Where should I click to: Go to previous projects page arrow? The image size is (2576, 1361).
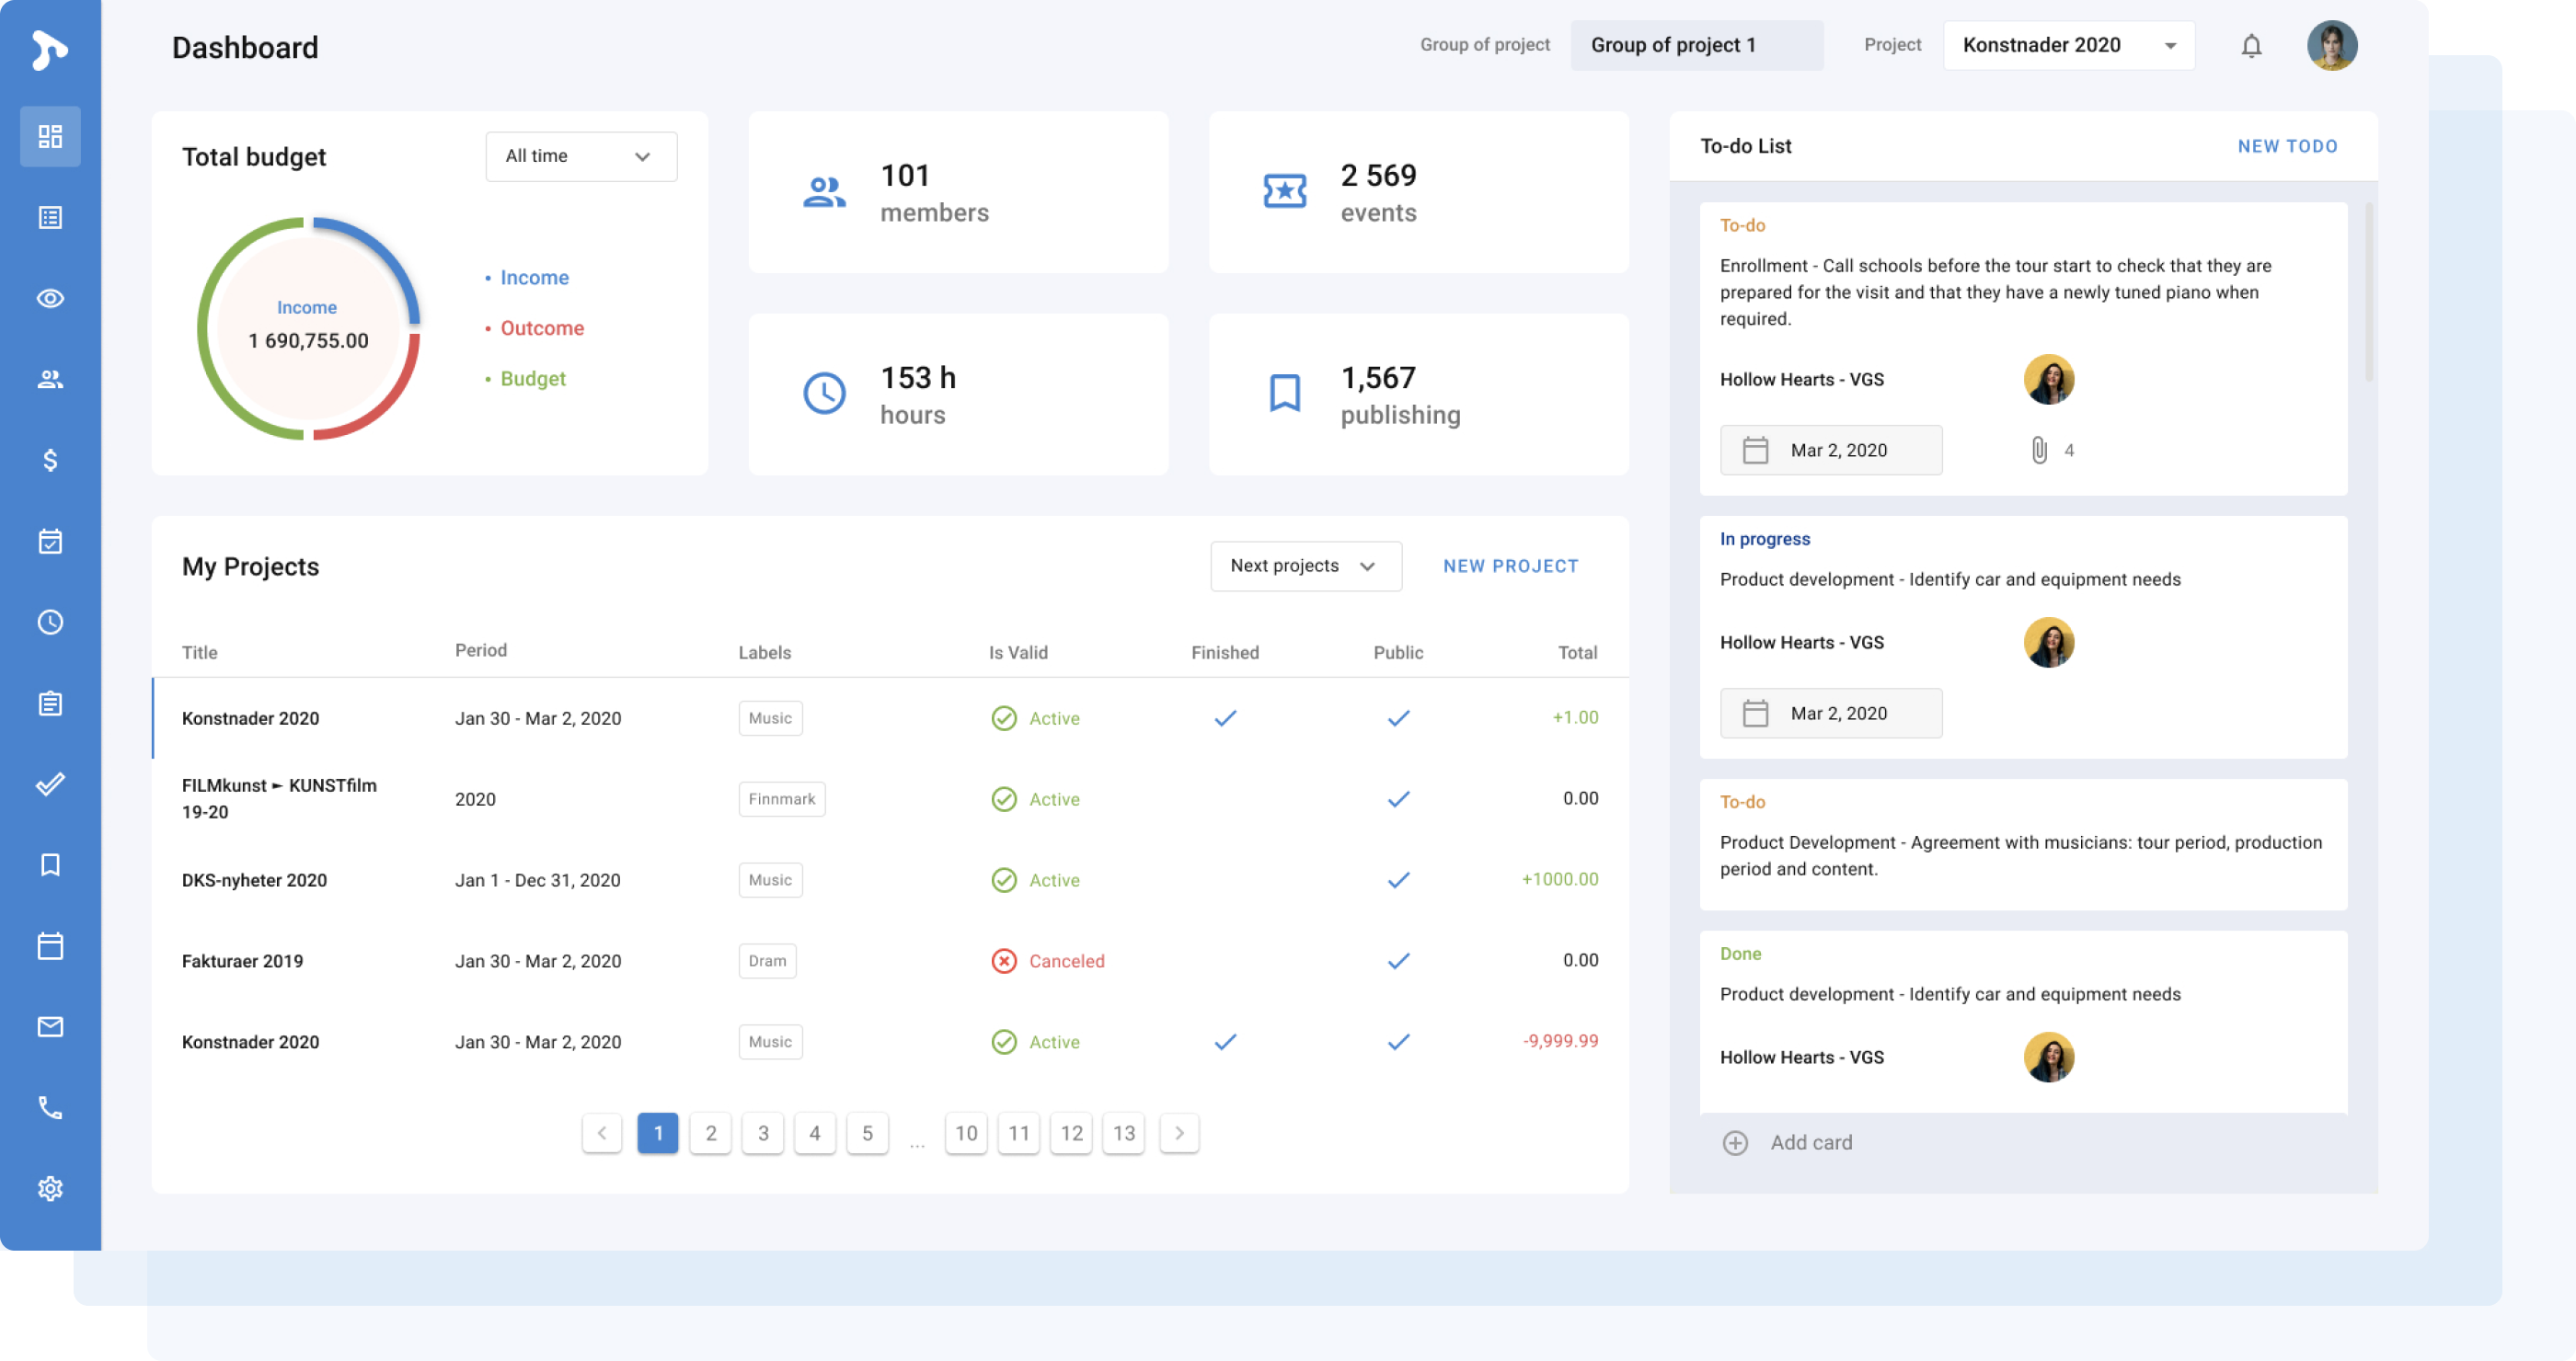[601, 1132]
